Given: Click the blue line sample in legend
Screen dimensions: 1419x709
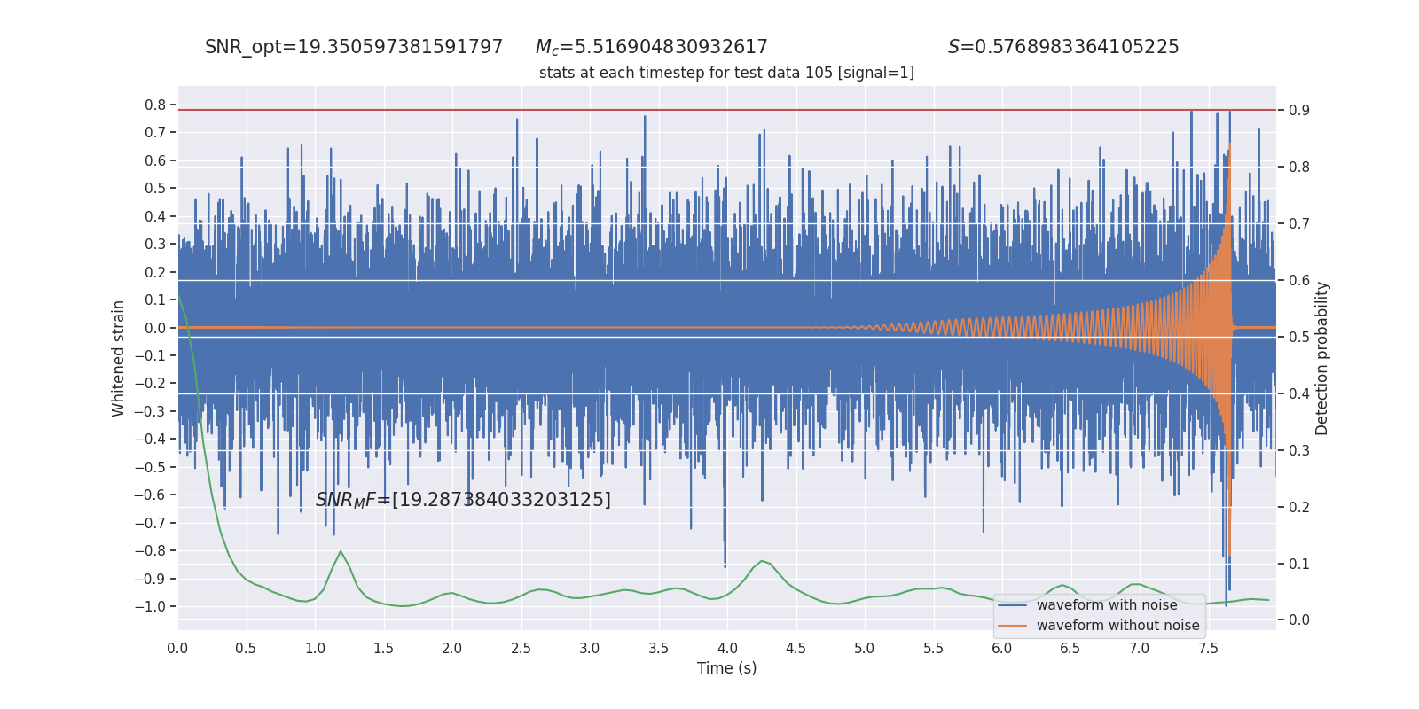Looking at the screenshot, I should point(1012,605).
